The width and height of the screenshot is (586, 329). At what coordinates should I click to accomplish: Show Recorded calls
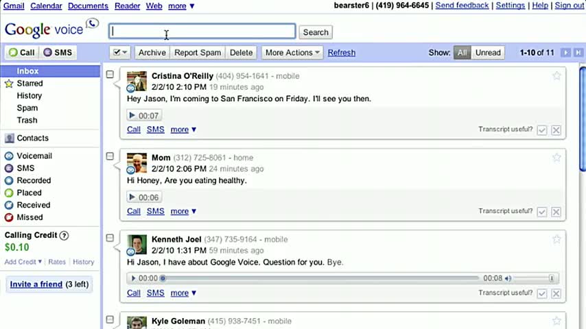(x=34, y=180)
